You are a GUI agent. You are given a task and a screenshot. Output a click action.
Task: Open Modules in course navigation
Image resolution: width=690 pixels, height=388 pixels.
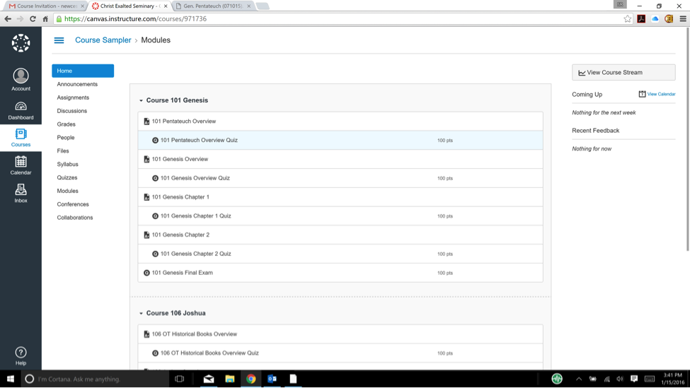(x=67, y=191)
